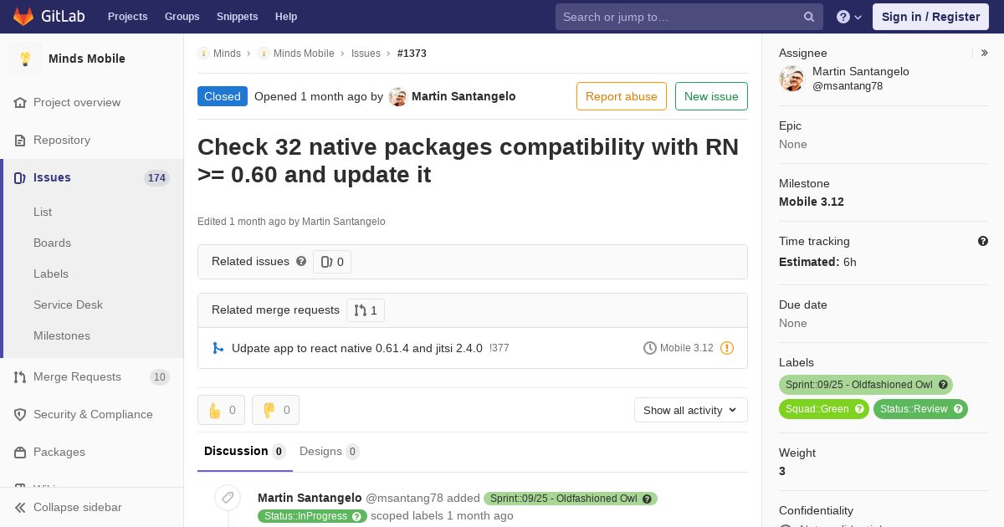Open the Groups menu
1004x527 pixels.
point(182,17)
